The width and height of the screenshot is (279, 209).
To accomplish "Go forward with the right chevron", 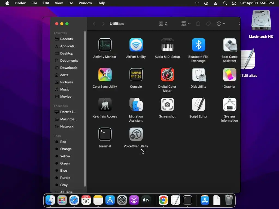I will (103, 24).
